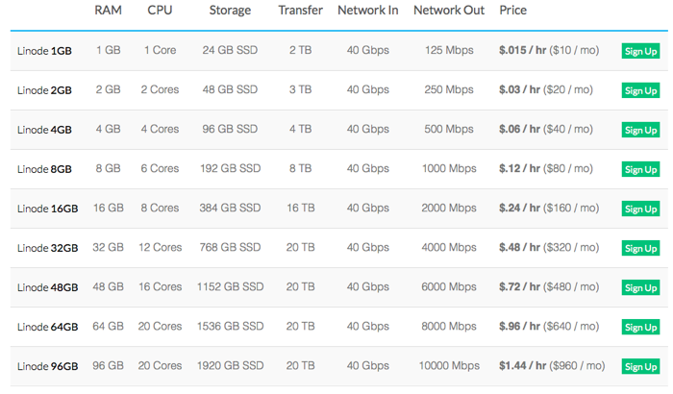Click the $1.44 / hr price text
673x394 pixels.
click(522, 366)
